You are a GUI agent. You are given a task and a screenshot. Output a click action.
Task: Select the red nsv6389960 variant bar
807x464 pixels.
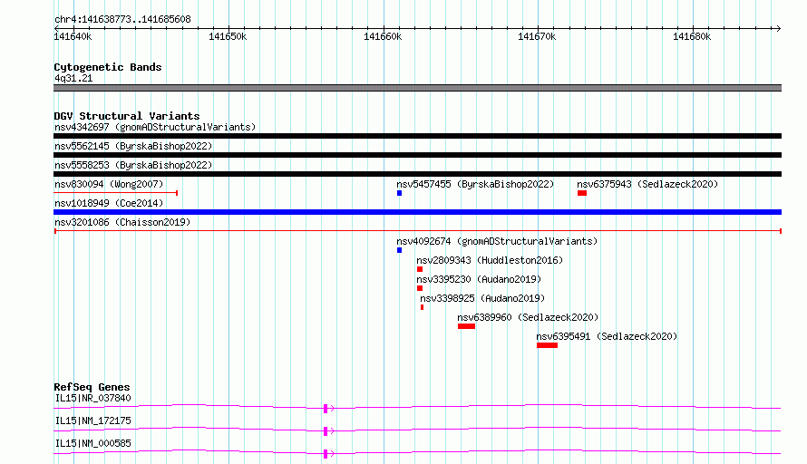[466, 326]
